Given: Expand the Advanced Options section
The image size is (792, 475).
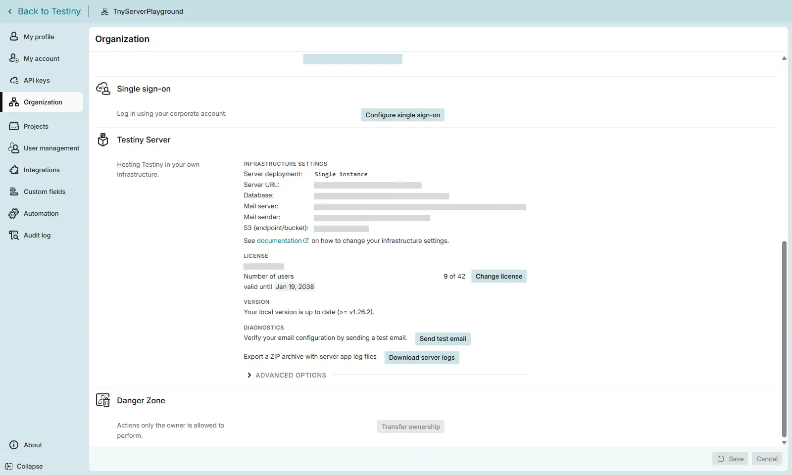Looking at the screenshot, I should (x=286, y=375).
